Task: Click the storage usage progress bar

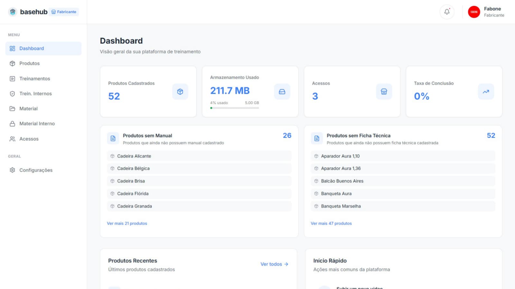Action: point(235,108)
